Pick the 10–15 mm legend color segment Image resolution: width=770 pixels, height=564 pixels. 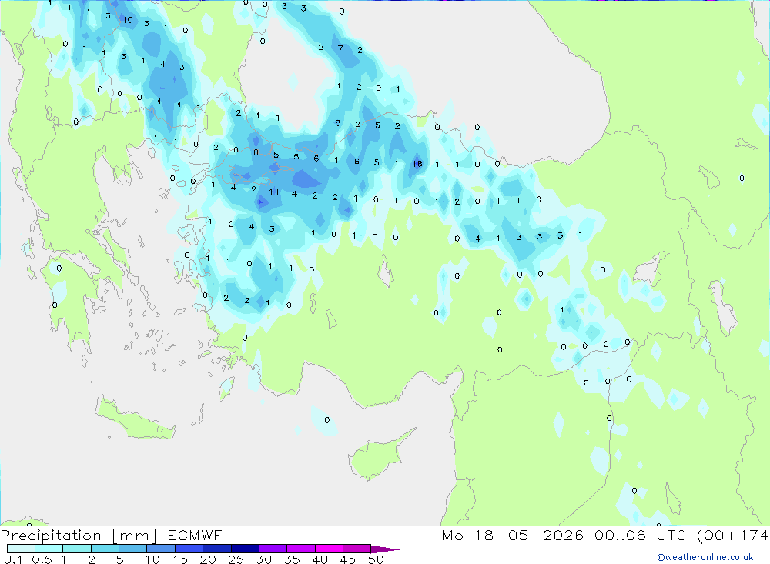point(161,549)
